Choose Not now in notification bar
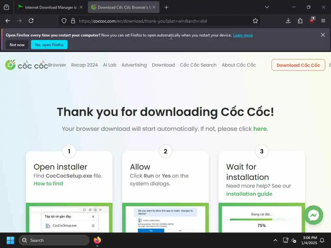Image resolution: width=331 pixels, height=248 pixels. pos(17,45)
